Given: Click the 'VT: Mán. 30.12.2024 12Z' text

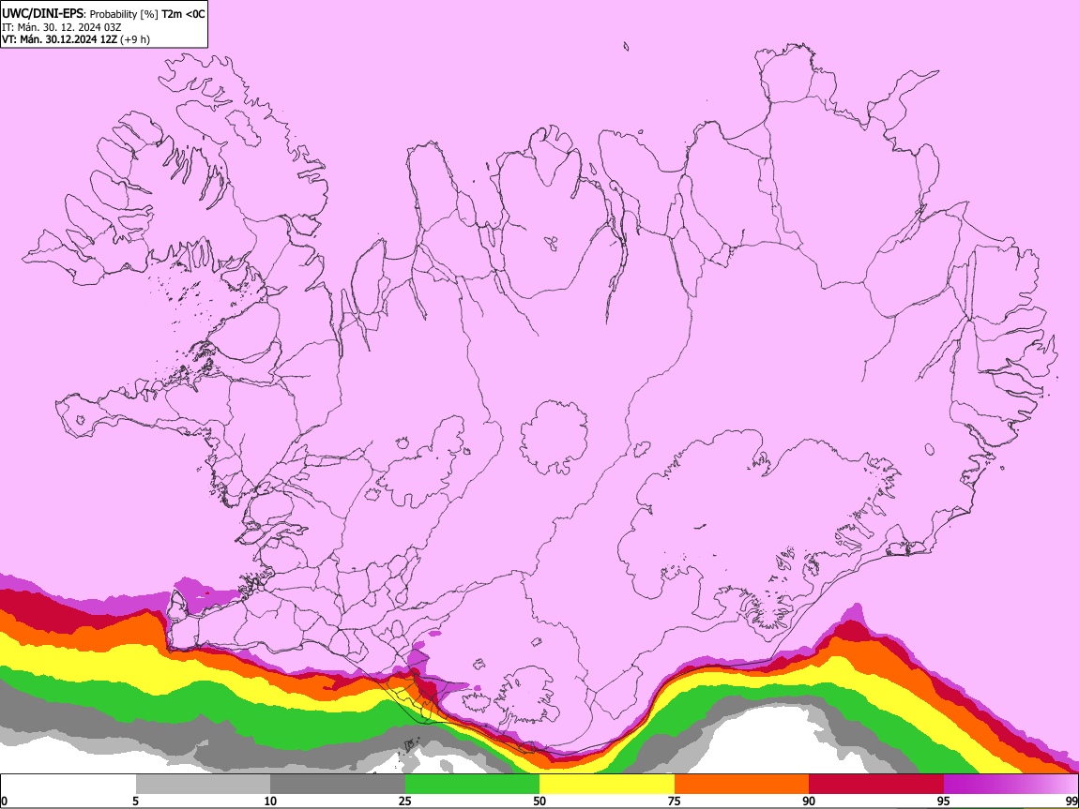Looking at the screenshot, I should tap(59, 39).
